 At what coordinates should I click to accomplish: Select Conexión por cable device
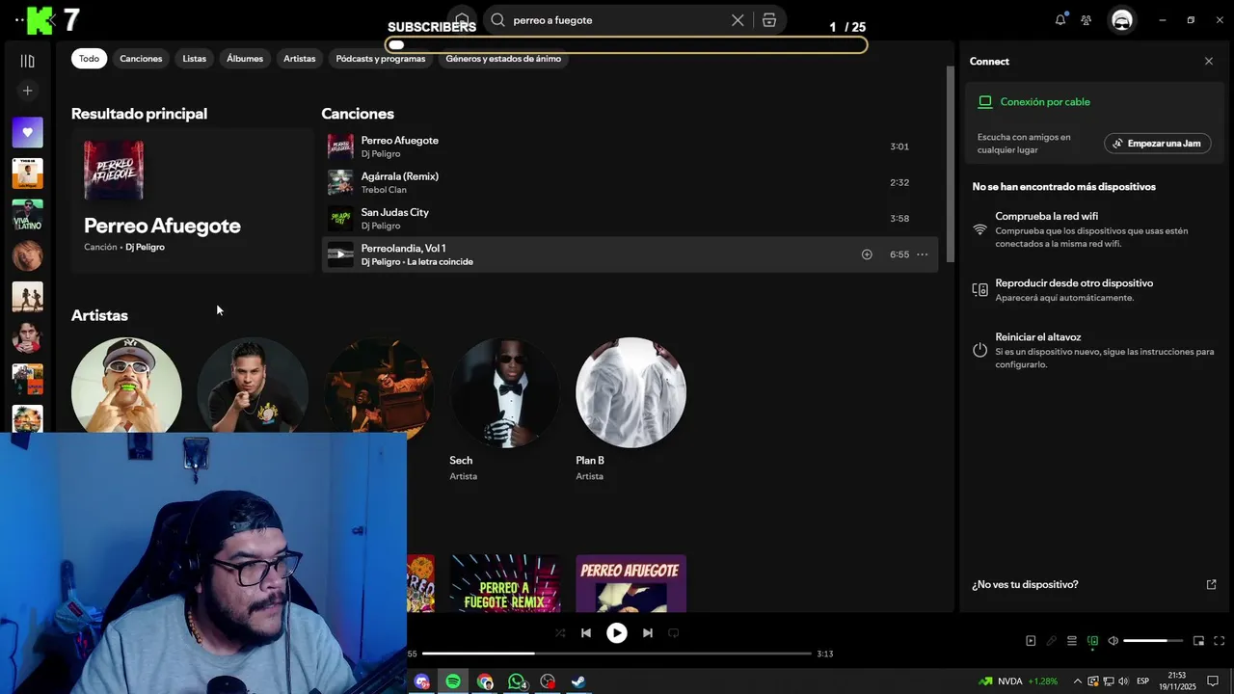pyautogui.click(x=1045, y=102)
